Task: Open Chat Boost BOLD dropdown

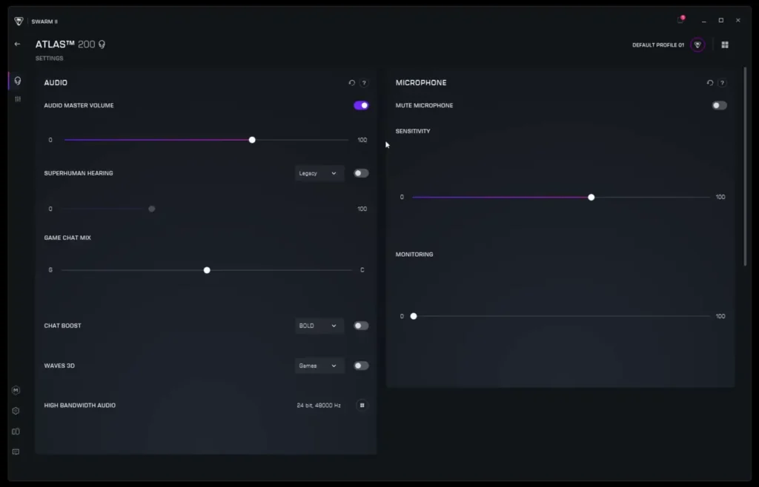Action: [x=319, y=326]
